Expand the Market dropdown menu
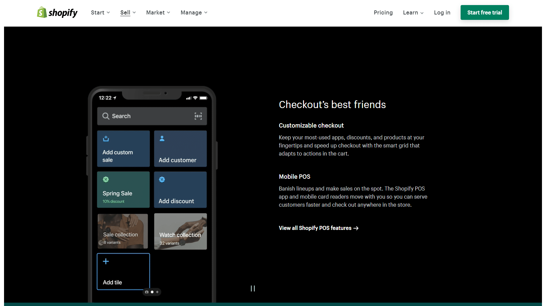This screenshot has width=546, height=306. click(158, 12)
